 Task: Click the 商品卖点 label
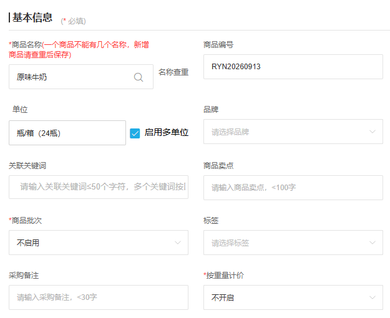point(218,166)
